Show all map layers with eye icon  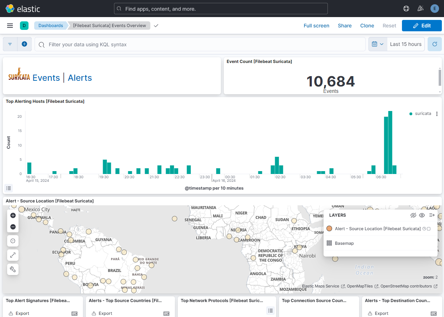422,215
